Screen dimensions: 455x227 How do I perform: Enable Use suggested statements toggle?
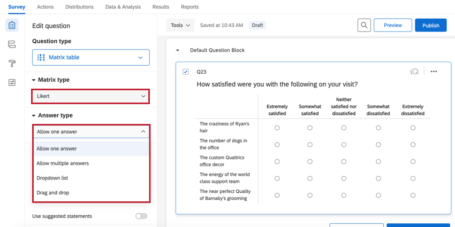tap(141, 216)
